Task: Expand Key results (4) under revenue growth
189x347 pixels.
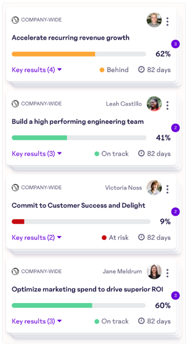Action: click(x=37, y=70)
